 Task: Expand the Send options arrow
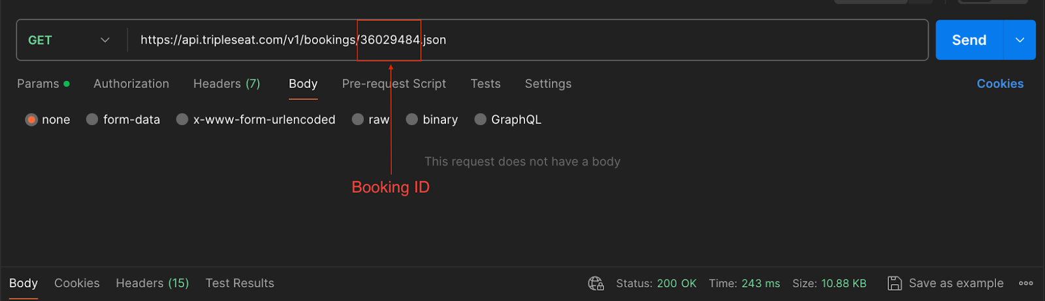pos(1020,40)
